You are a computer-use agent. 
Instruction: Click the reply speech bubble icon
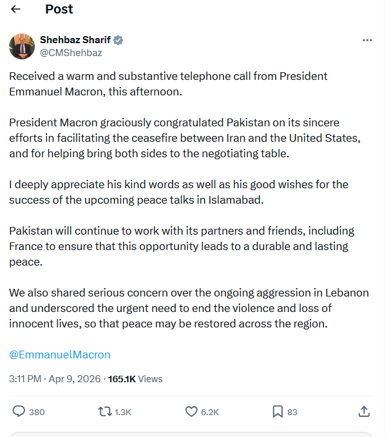pyautogui.click(x=19, y=411)
